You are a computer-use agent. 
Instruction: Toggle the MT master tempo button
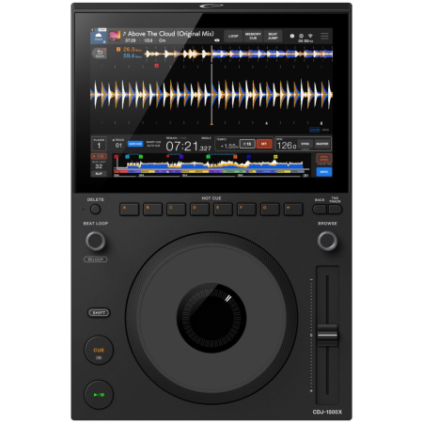264,144
